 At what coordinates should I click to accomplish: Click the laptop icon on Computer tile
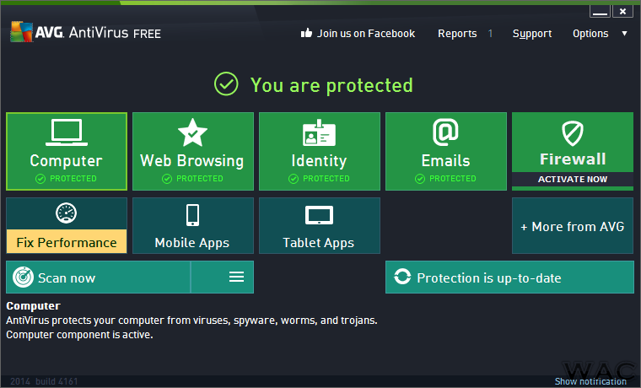click(67, 132)
